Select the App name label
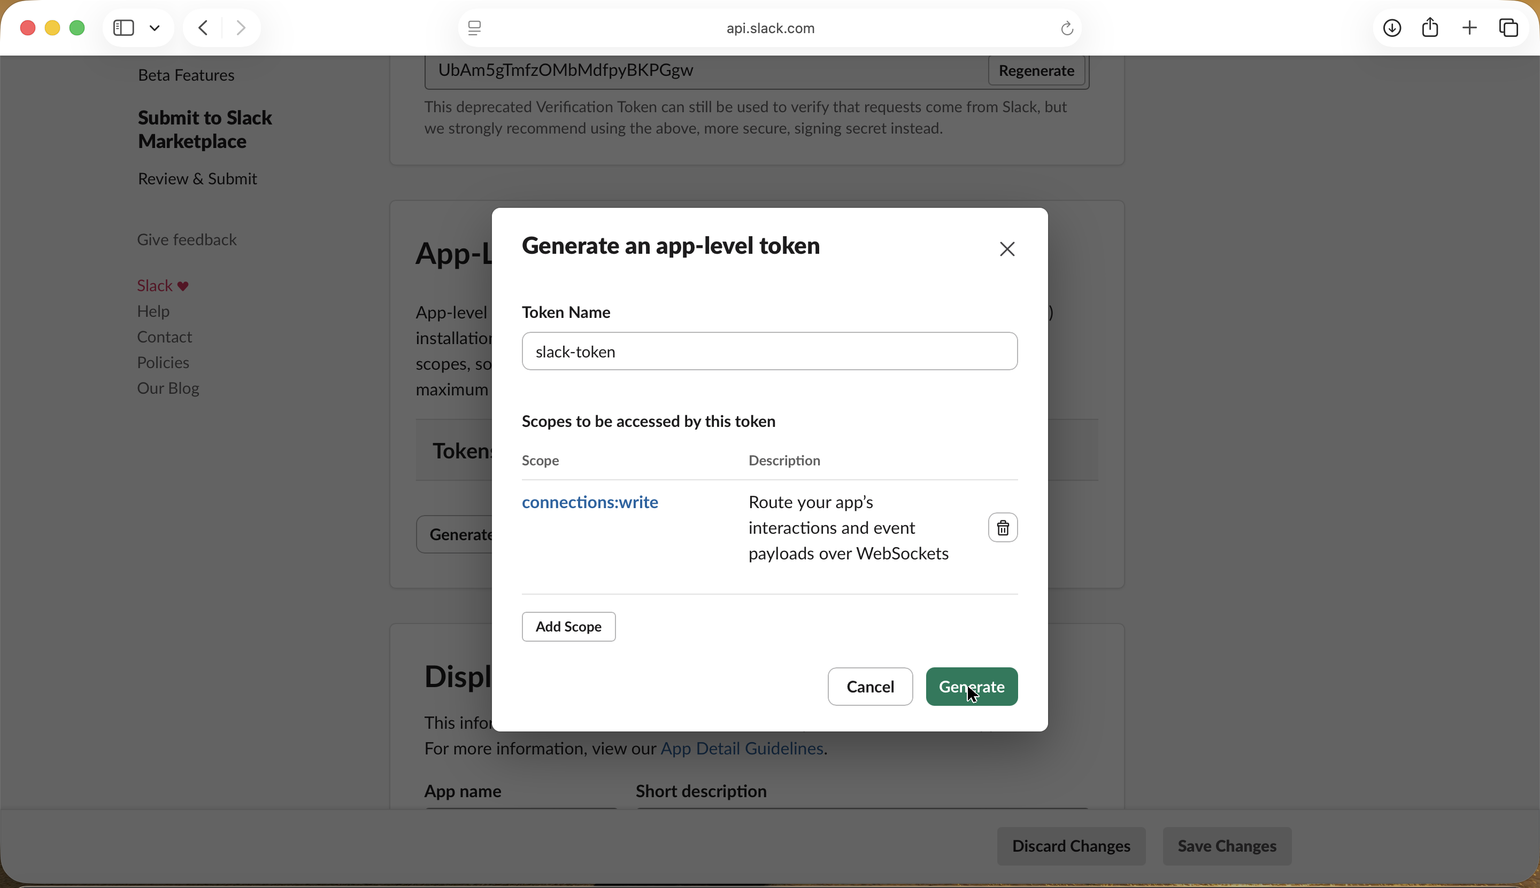This screenshot has width=1540, height=888. click(x=463, y=791)
